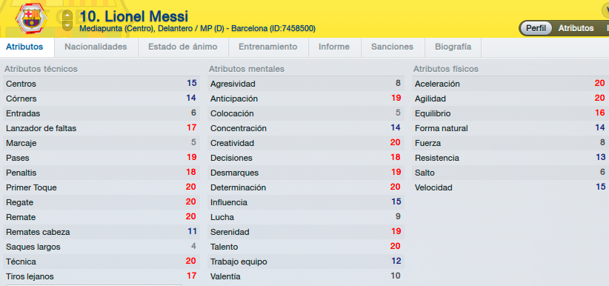Open the Entrenamiento tab
Viewport: 609px width, 286px height.
(x=268, y=47)
